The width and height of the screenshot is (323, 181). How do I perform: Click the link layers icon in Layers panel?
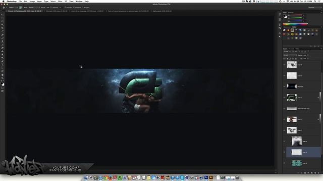pos(298,173)
